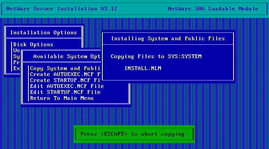Click the NetWare 386 Loadable Module header text

coord(213,9)
